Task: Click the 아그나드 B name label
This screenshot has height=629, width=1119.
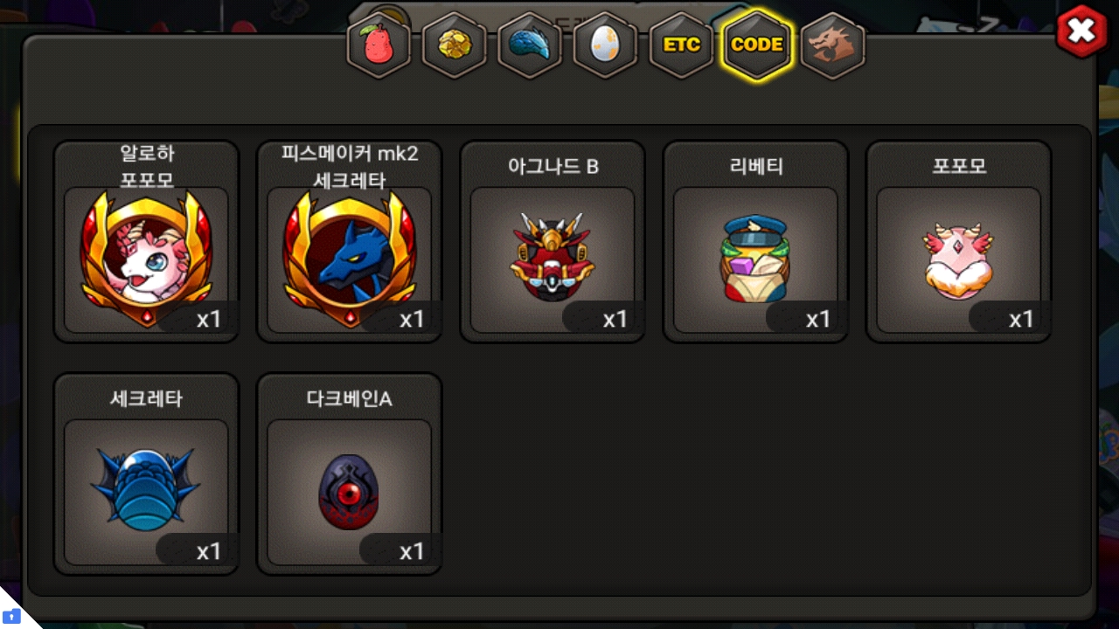Action: coord(553,166)
